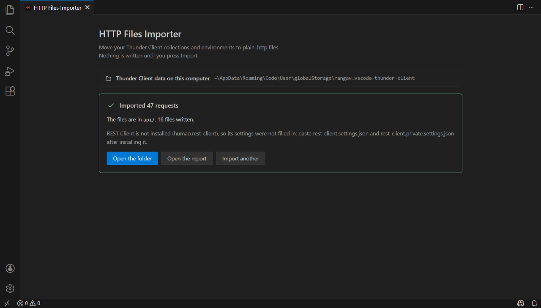Click the Imported 47 requests heading
This screenshot has width=541, height=308.
149,105
